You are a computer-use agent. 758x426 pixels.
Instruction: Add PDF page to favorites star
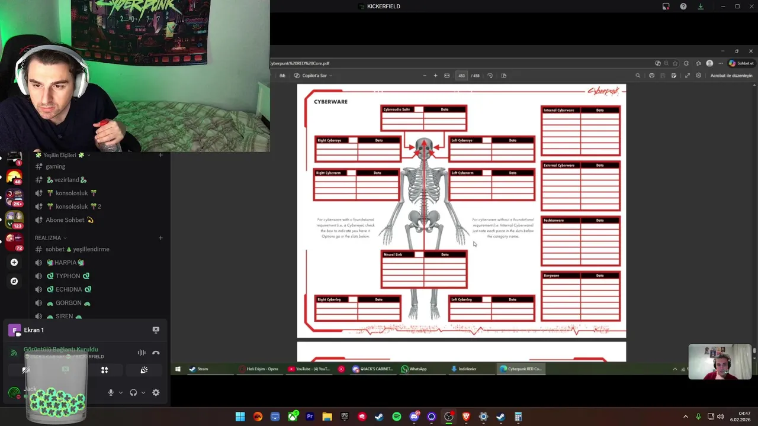click(x=675, y=63)
